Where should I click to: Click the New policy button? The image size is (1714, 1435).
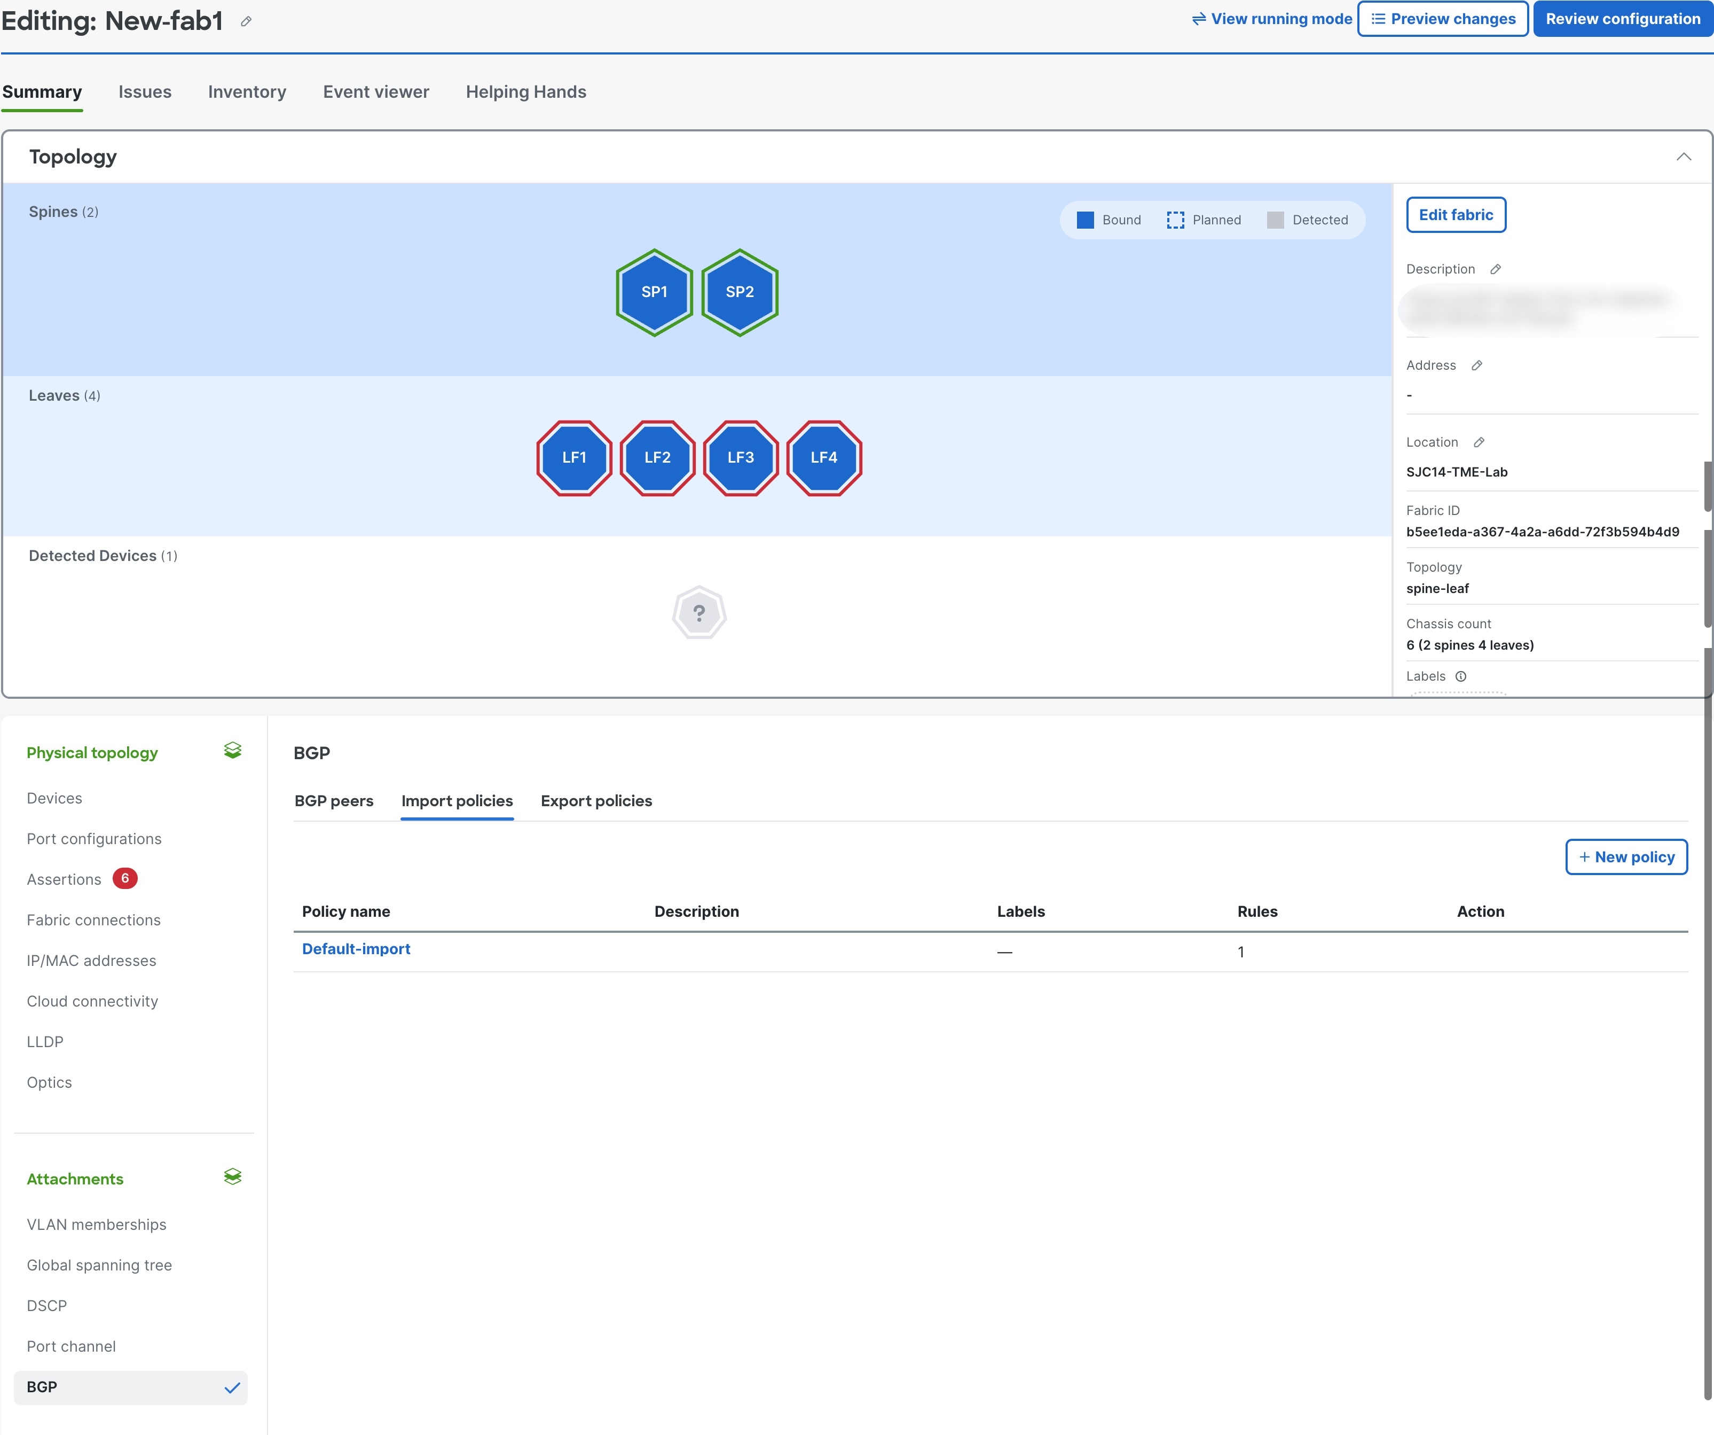[1626, 857]
